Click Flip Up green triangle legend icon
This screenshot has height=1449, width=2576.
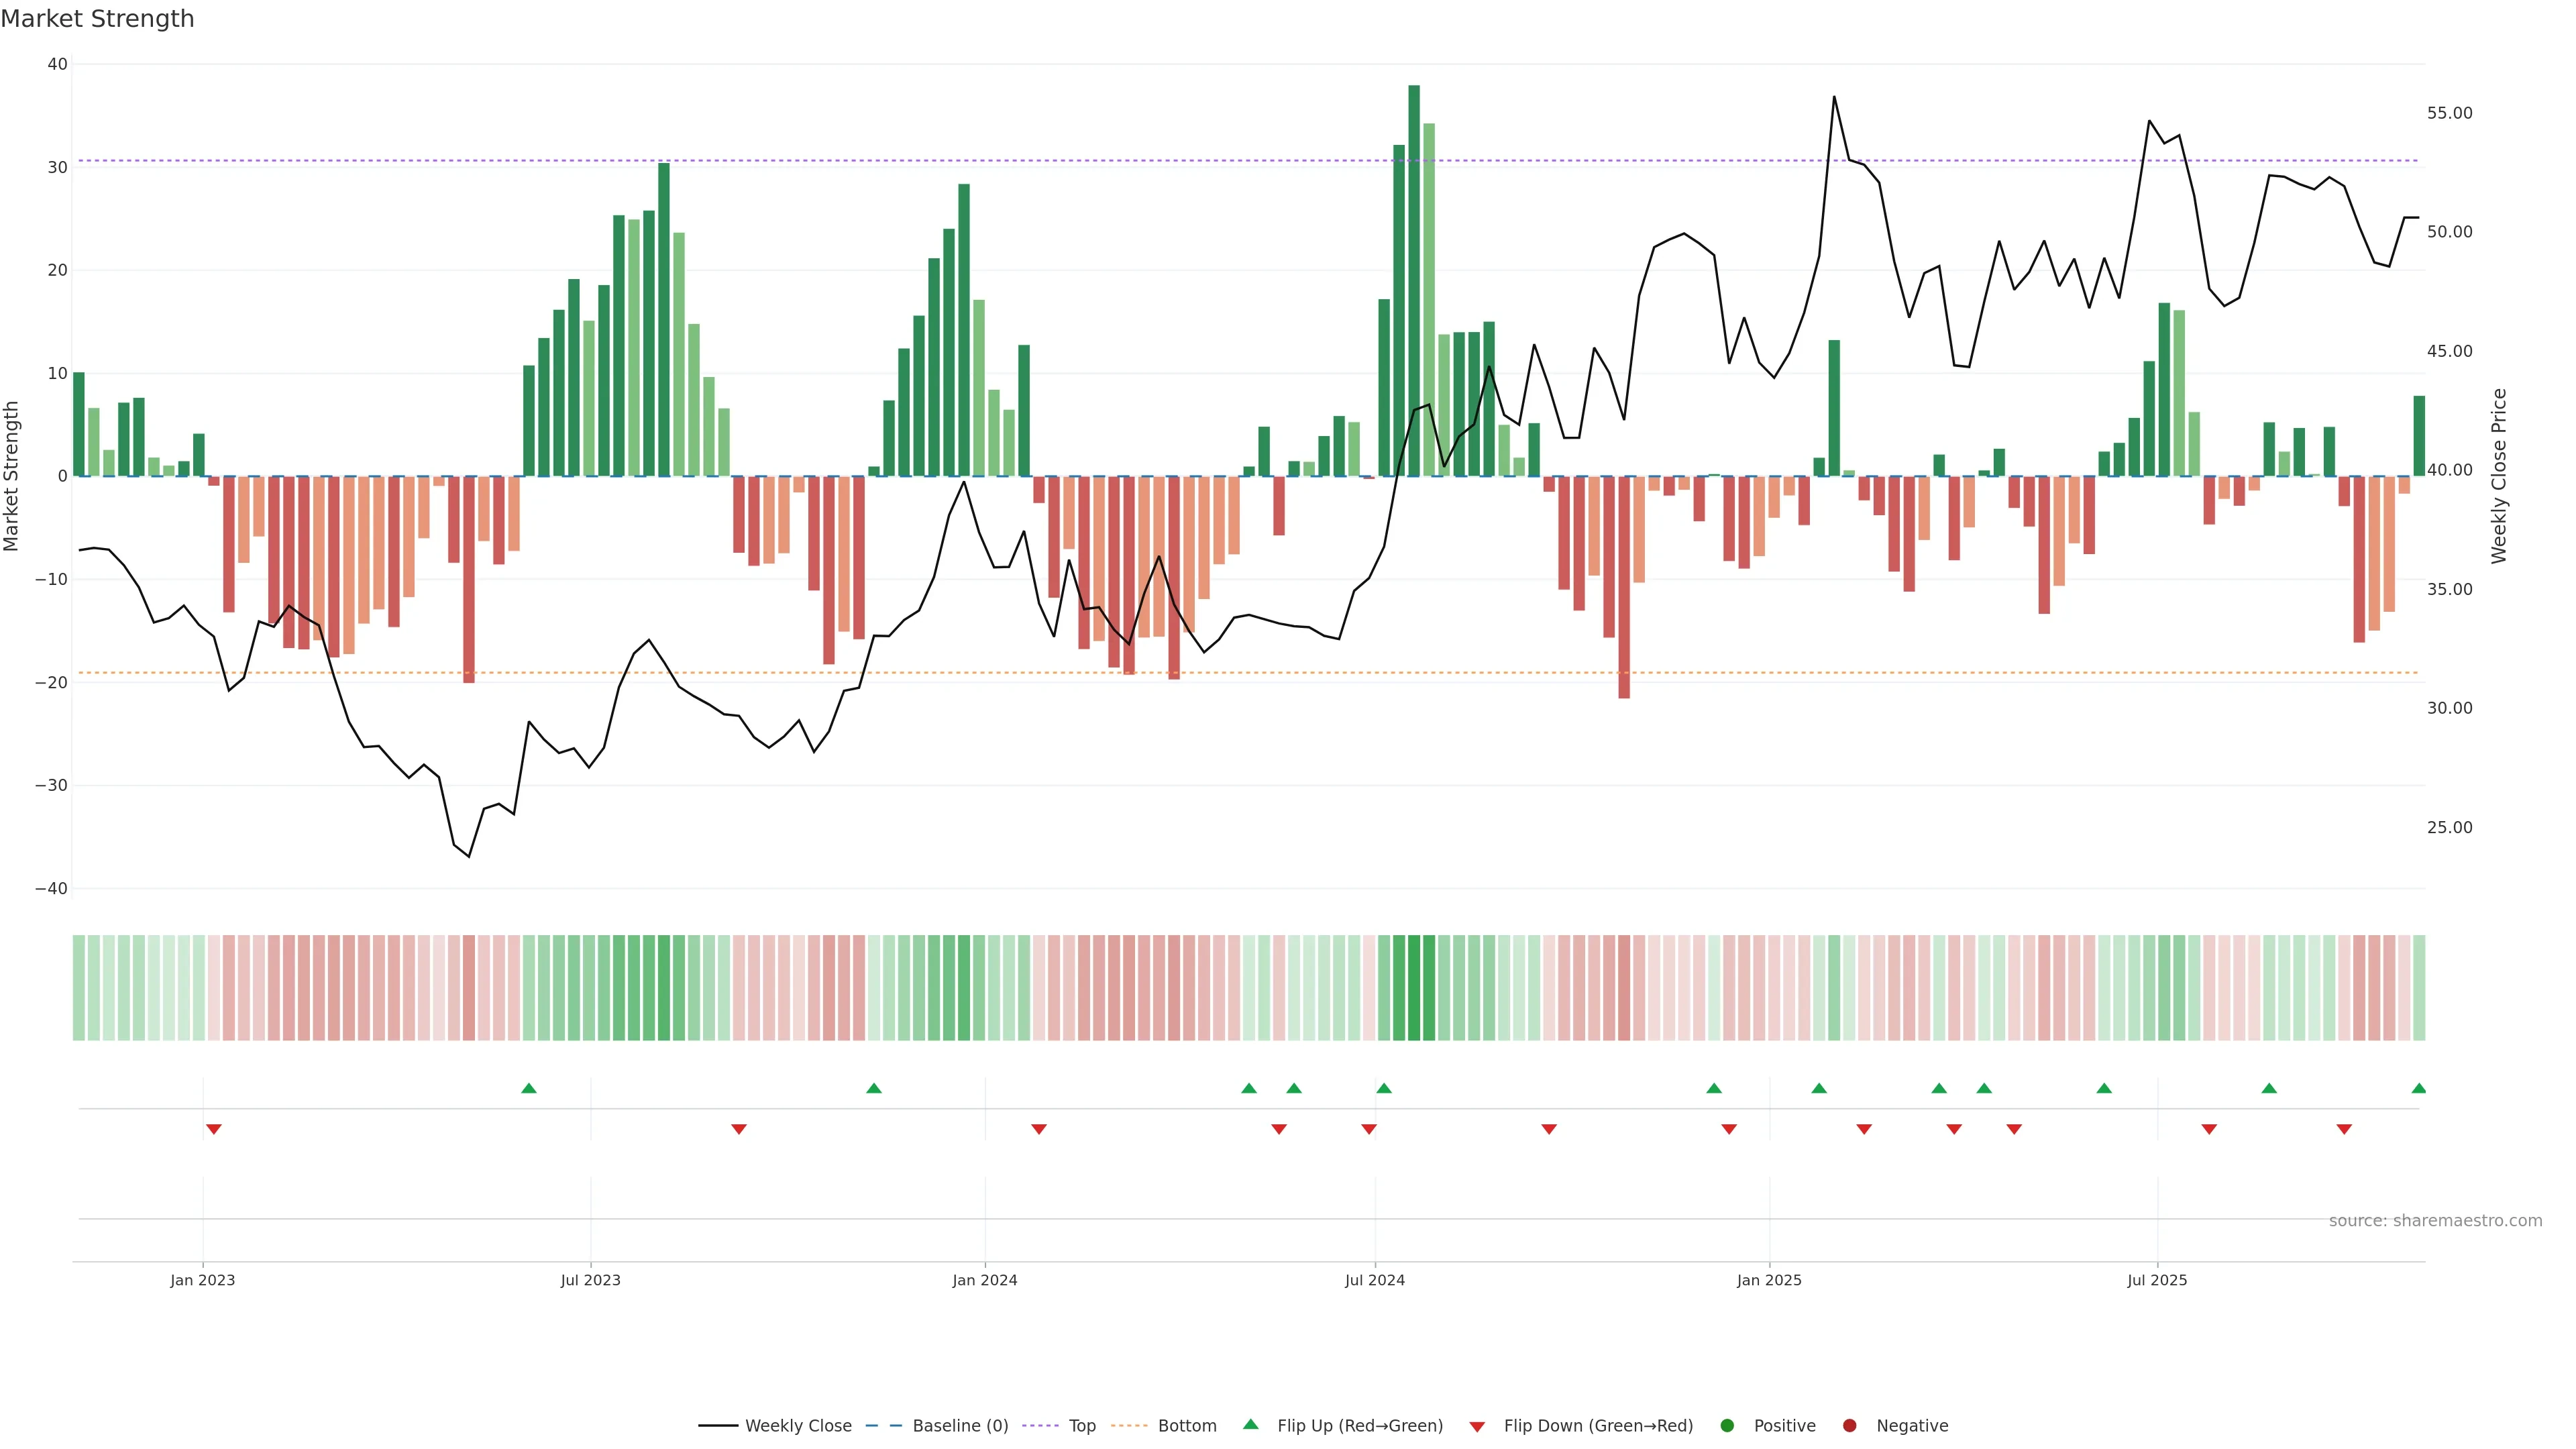coord(1250,1425)
